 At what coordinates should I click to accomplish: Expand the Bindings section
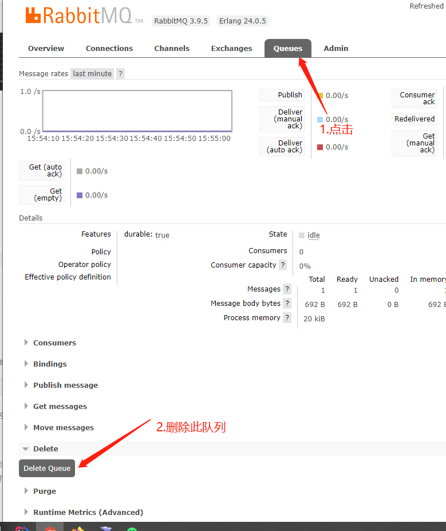pyautogui.click(x=50, y=364)
